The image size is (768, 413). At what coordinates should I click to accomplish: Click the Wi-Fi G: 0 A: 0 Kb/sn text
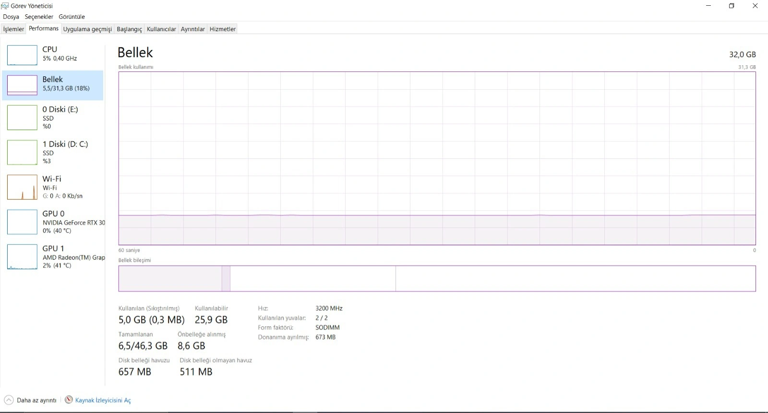pos(62,196)
